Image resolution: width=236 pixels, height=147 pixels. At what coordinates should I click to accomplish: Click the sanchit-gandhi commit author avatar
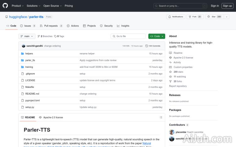click(24, 46)
